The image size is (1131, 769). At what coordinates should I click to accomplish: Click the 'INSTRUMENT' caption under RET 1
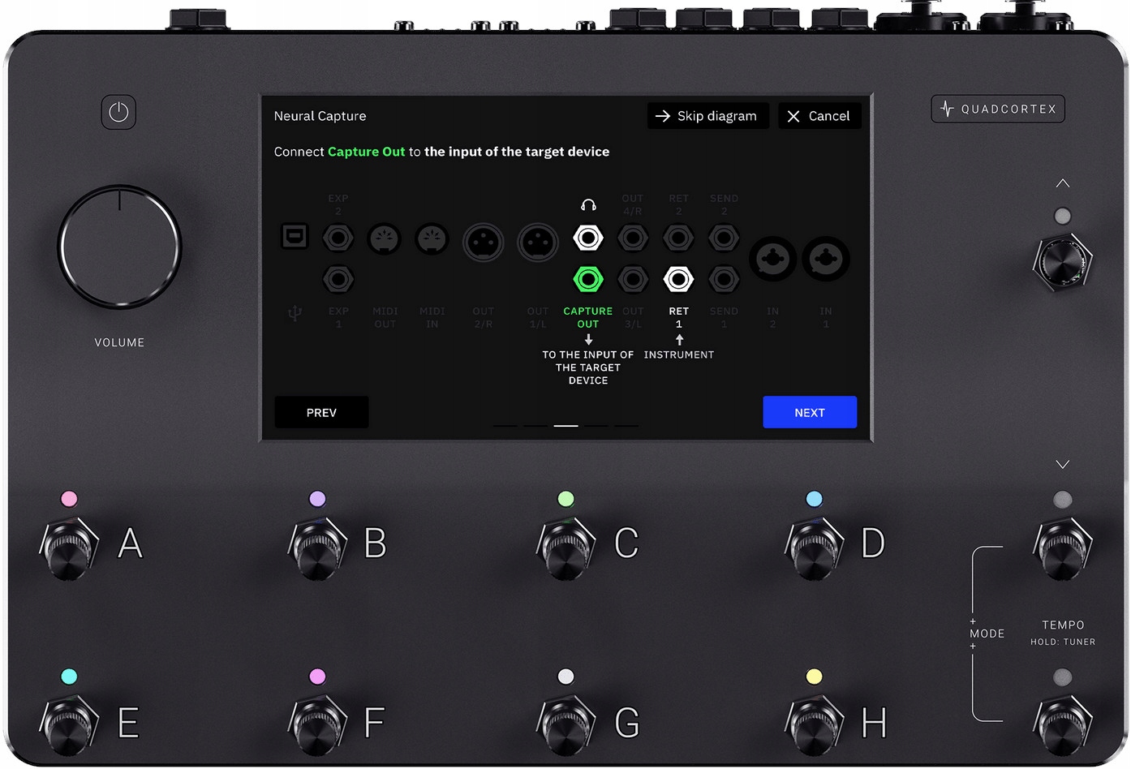pyautogui.click(x=679, y=354)
